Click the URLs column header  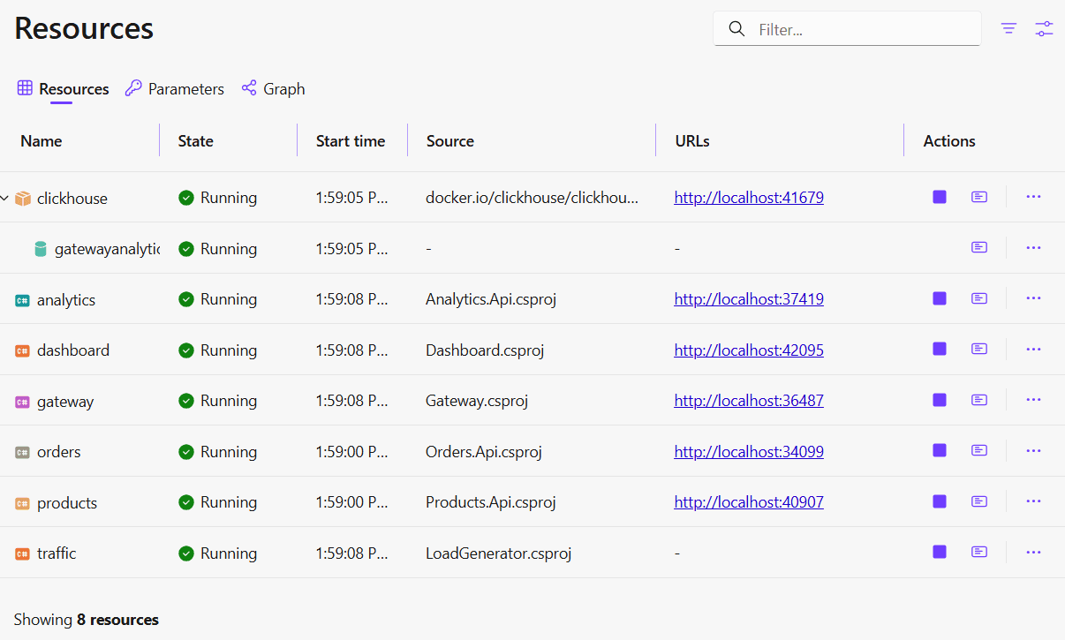(692, 141)
